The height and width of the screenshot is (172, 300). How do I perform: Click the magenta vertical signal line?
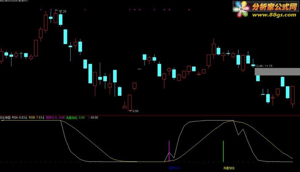[x=169, y=151]
